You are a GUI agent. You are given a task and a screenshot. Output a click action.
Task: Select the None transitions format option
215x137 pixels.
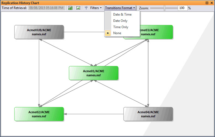coord(117,33)
